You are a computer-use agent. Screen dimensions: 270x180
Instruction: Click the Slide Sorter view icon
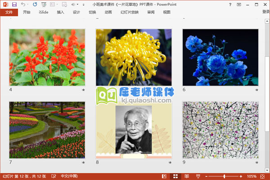[175, 176]
